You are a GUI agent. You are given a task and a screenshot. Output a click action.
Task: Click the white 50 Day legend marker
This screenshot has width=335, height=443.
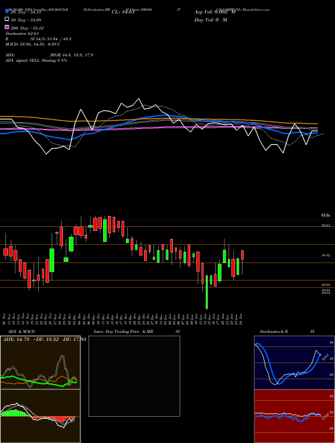[7, 19]
